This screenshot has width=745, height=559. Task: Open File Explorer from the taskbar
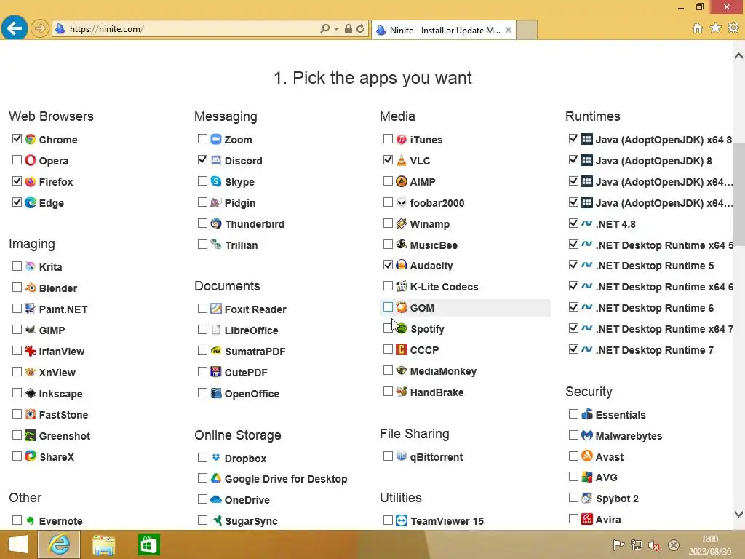coord(103,544)
